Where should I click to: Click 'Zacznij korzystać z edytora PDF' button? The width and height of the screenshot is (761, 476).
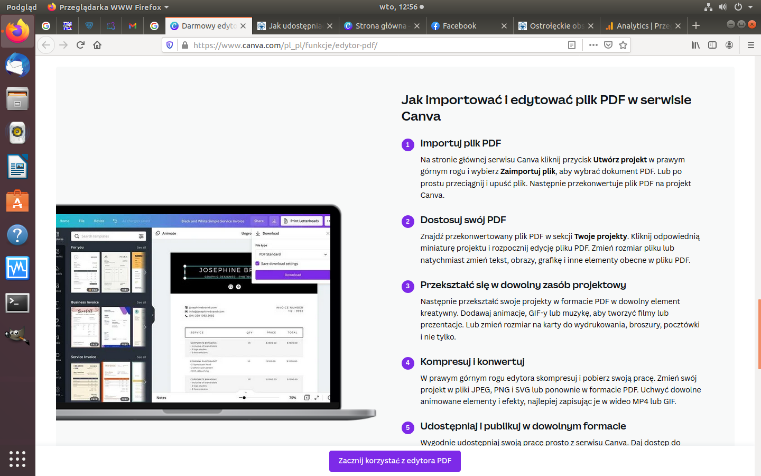[395, 461]
